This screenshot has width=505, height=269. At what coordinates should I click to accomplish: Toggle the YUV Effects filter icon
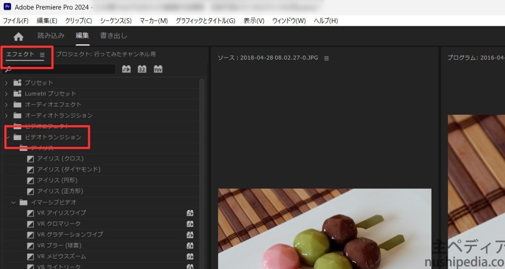(158, 69)
